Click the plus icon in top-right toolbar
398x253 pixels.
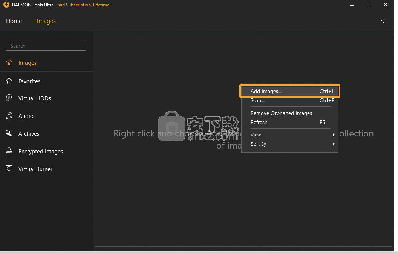point(384,21)
